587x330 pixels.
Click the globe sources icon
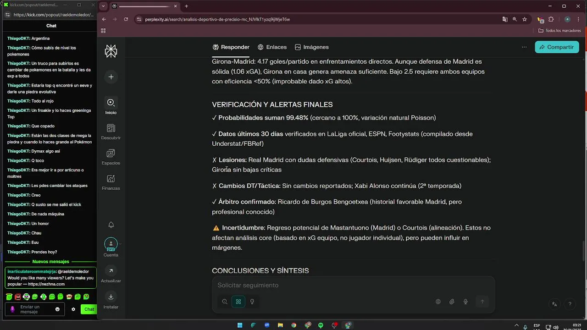(x=438, y=302)
